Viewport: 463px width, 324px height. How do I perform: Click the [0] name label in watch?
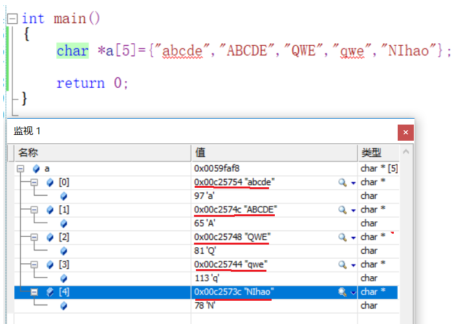pyautogui.click(x=64, y=183)
